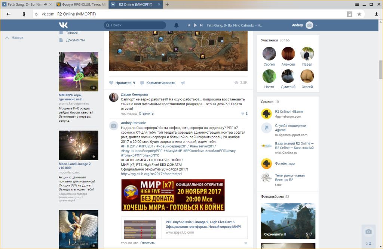
Task: Open member Дмитрий avatar
Action: pyautogui.click(x=288, y=76)
